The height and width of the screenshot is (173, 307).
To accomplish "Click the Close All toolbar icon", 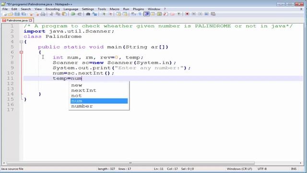I will coord(37,14).
